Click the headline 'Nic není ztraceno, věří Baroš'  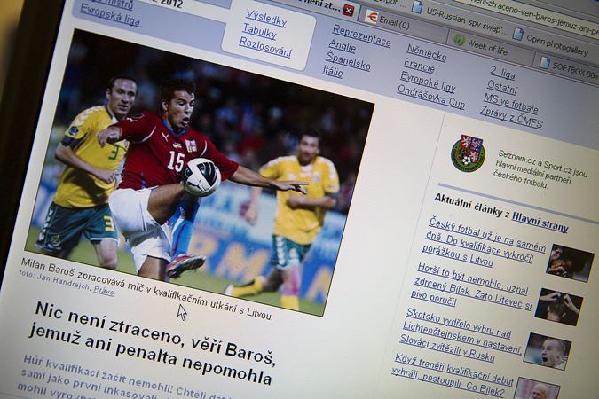(153, 343)
